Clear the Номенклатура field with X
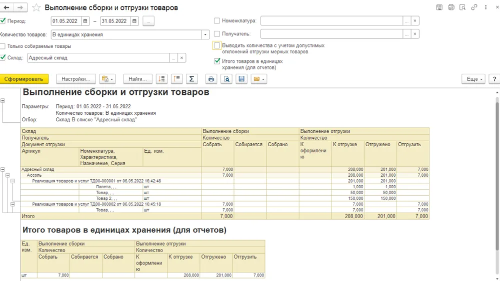 (x=415, y=20)
